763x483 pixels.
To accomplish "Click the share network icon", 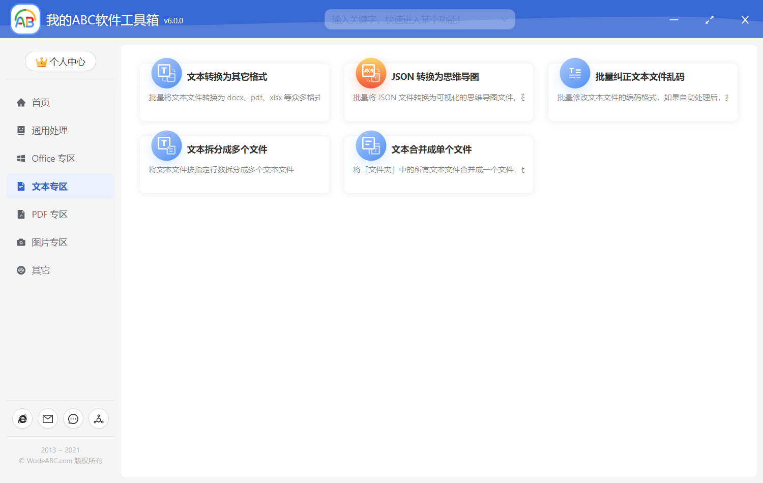I will pyautogui.click(x=98, y=418).
